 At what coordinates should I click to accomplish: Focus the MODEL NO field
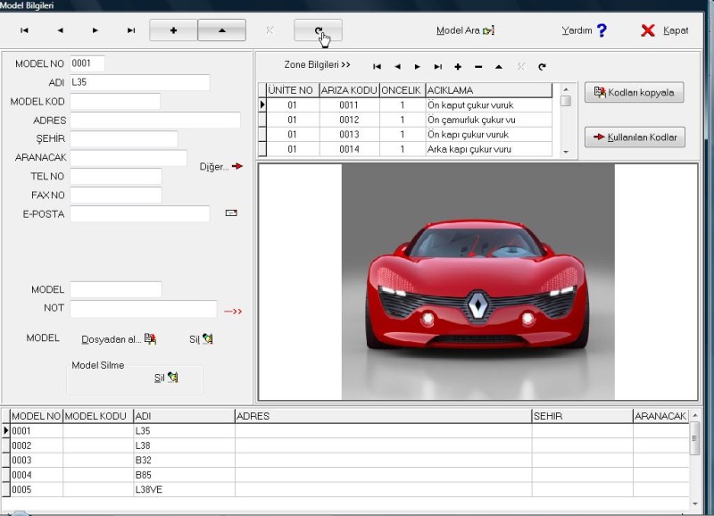(87, 63)
